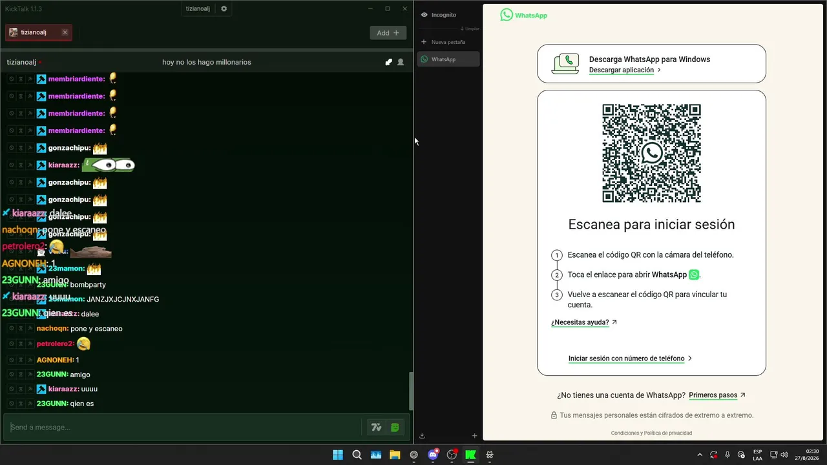Click the ban icon on AGNONEH's message
The image size is (827, 465).
(x=12, y=360)
